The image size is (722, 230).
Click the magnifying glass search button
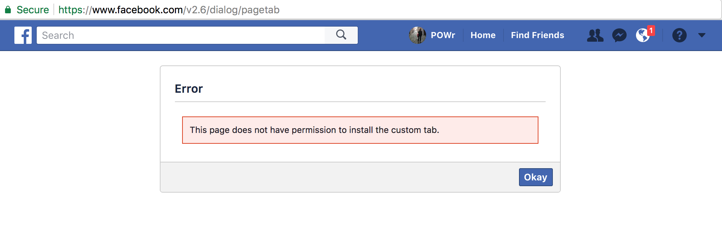click(341, 35)
